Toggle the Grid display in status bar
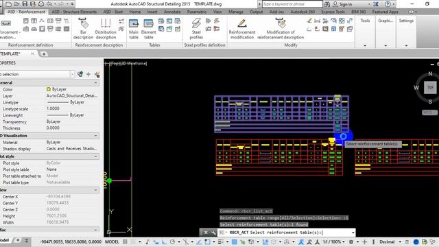This screenshot has height=247, width=439. (125, 242)
